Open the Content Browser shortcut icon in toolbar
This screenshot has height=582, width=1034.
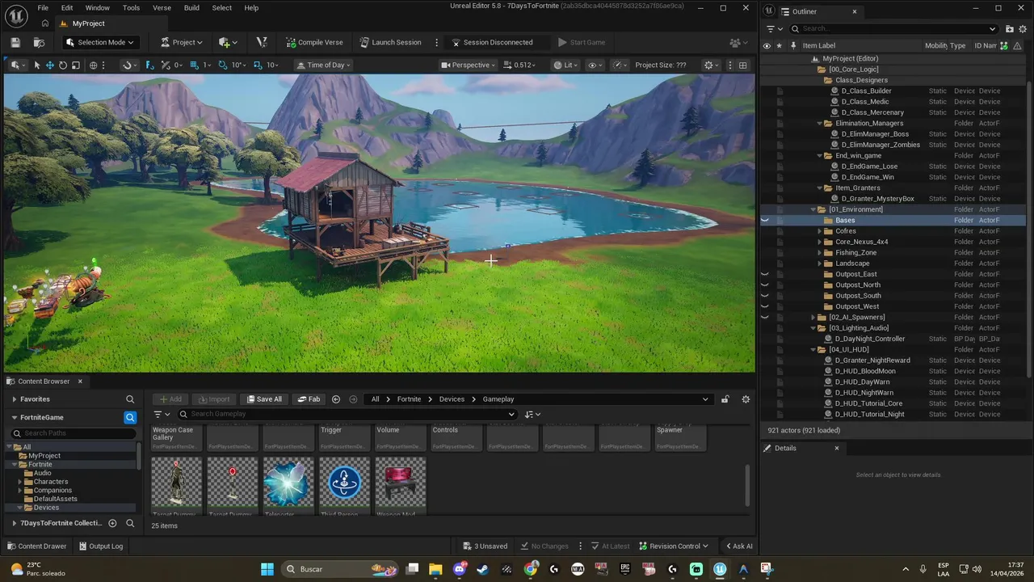click(39, 42)
